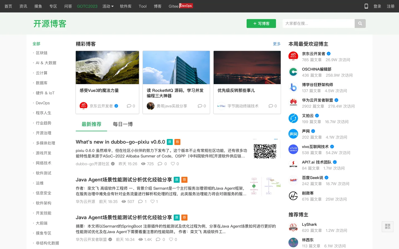The width and height of the screenshot is (399, 249).
Task: Click 百度Geek说 avatar icon
Action: (293, 180)
